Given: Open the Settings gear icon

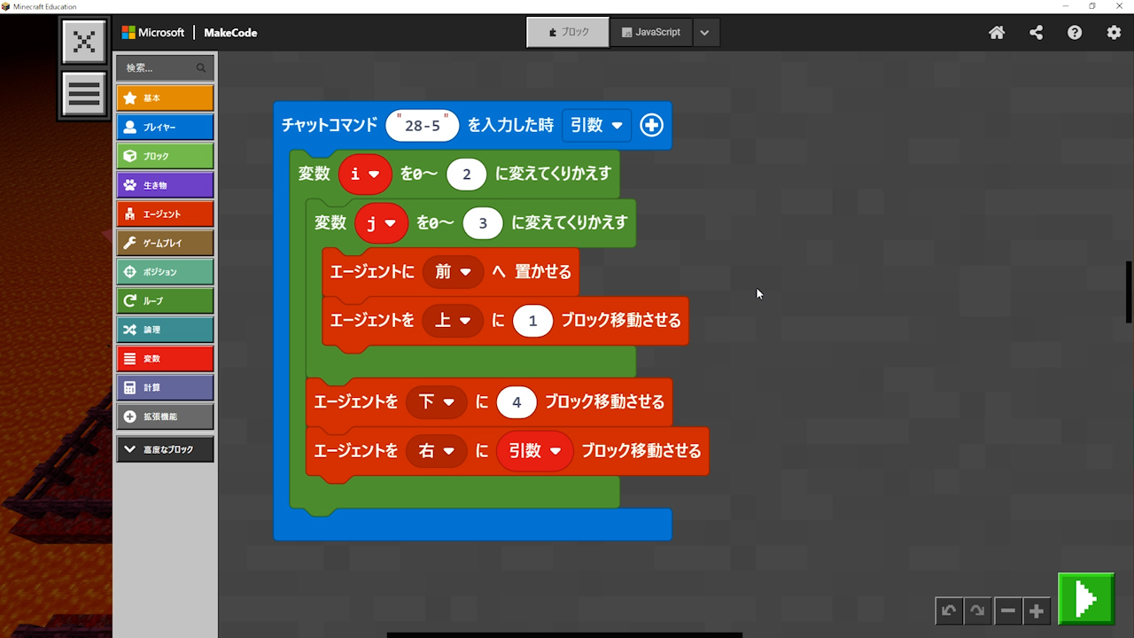Looking at the screenshot, I should pos(1114,33).
